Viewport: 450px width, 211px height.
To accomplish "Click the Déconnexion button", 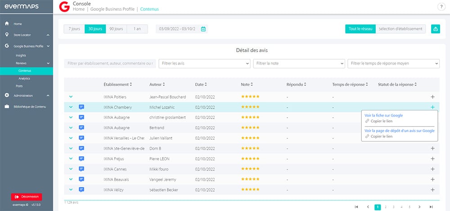I will coord(27,197).
